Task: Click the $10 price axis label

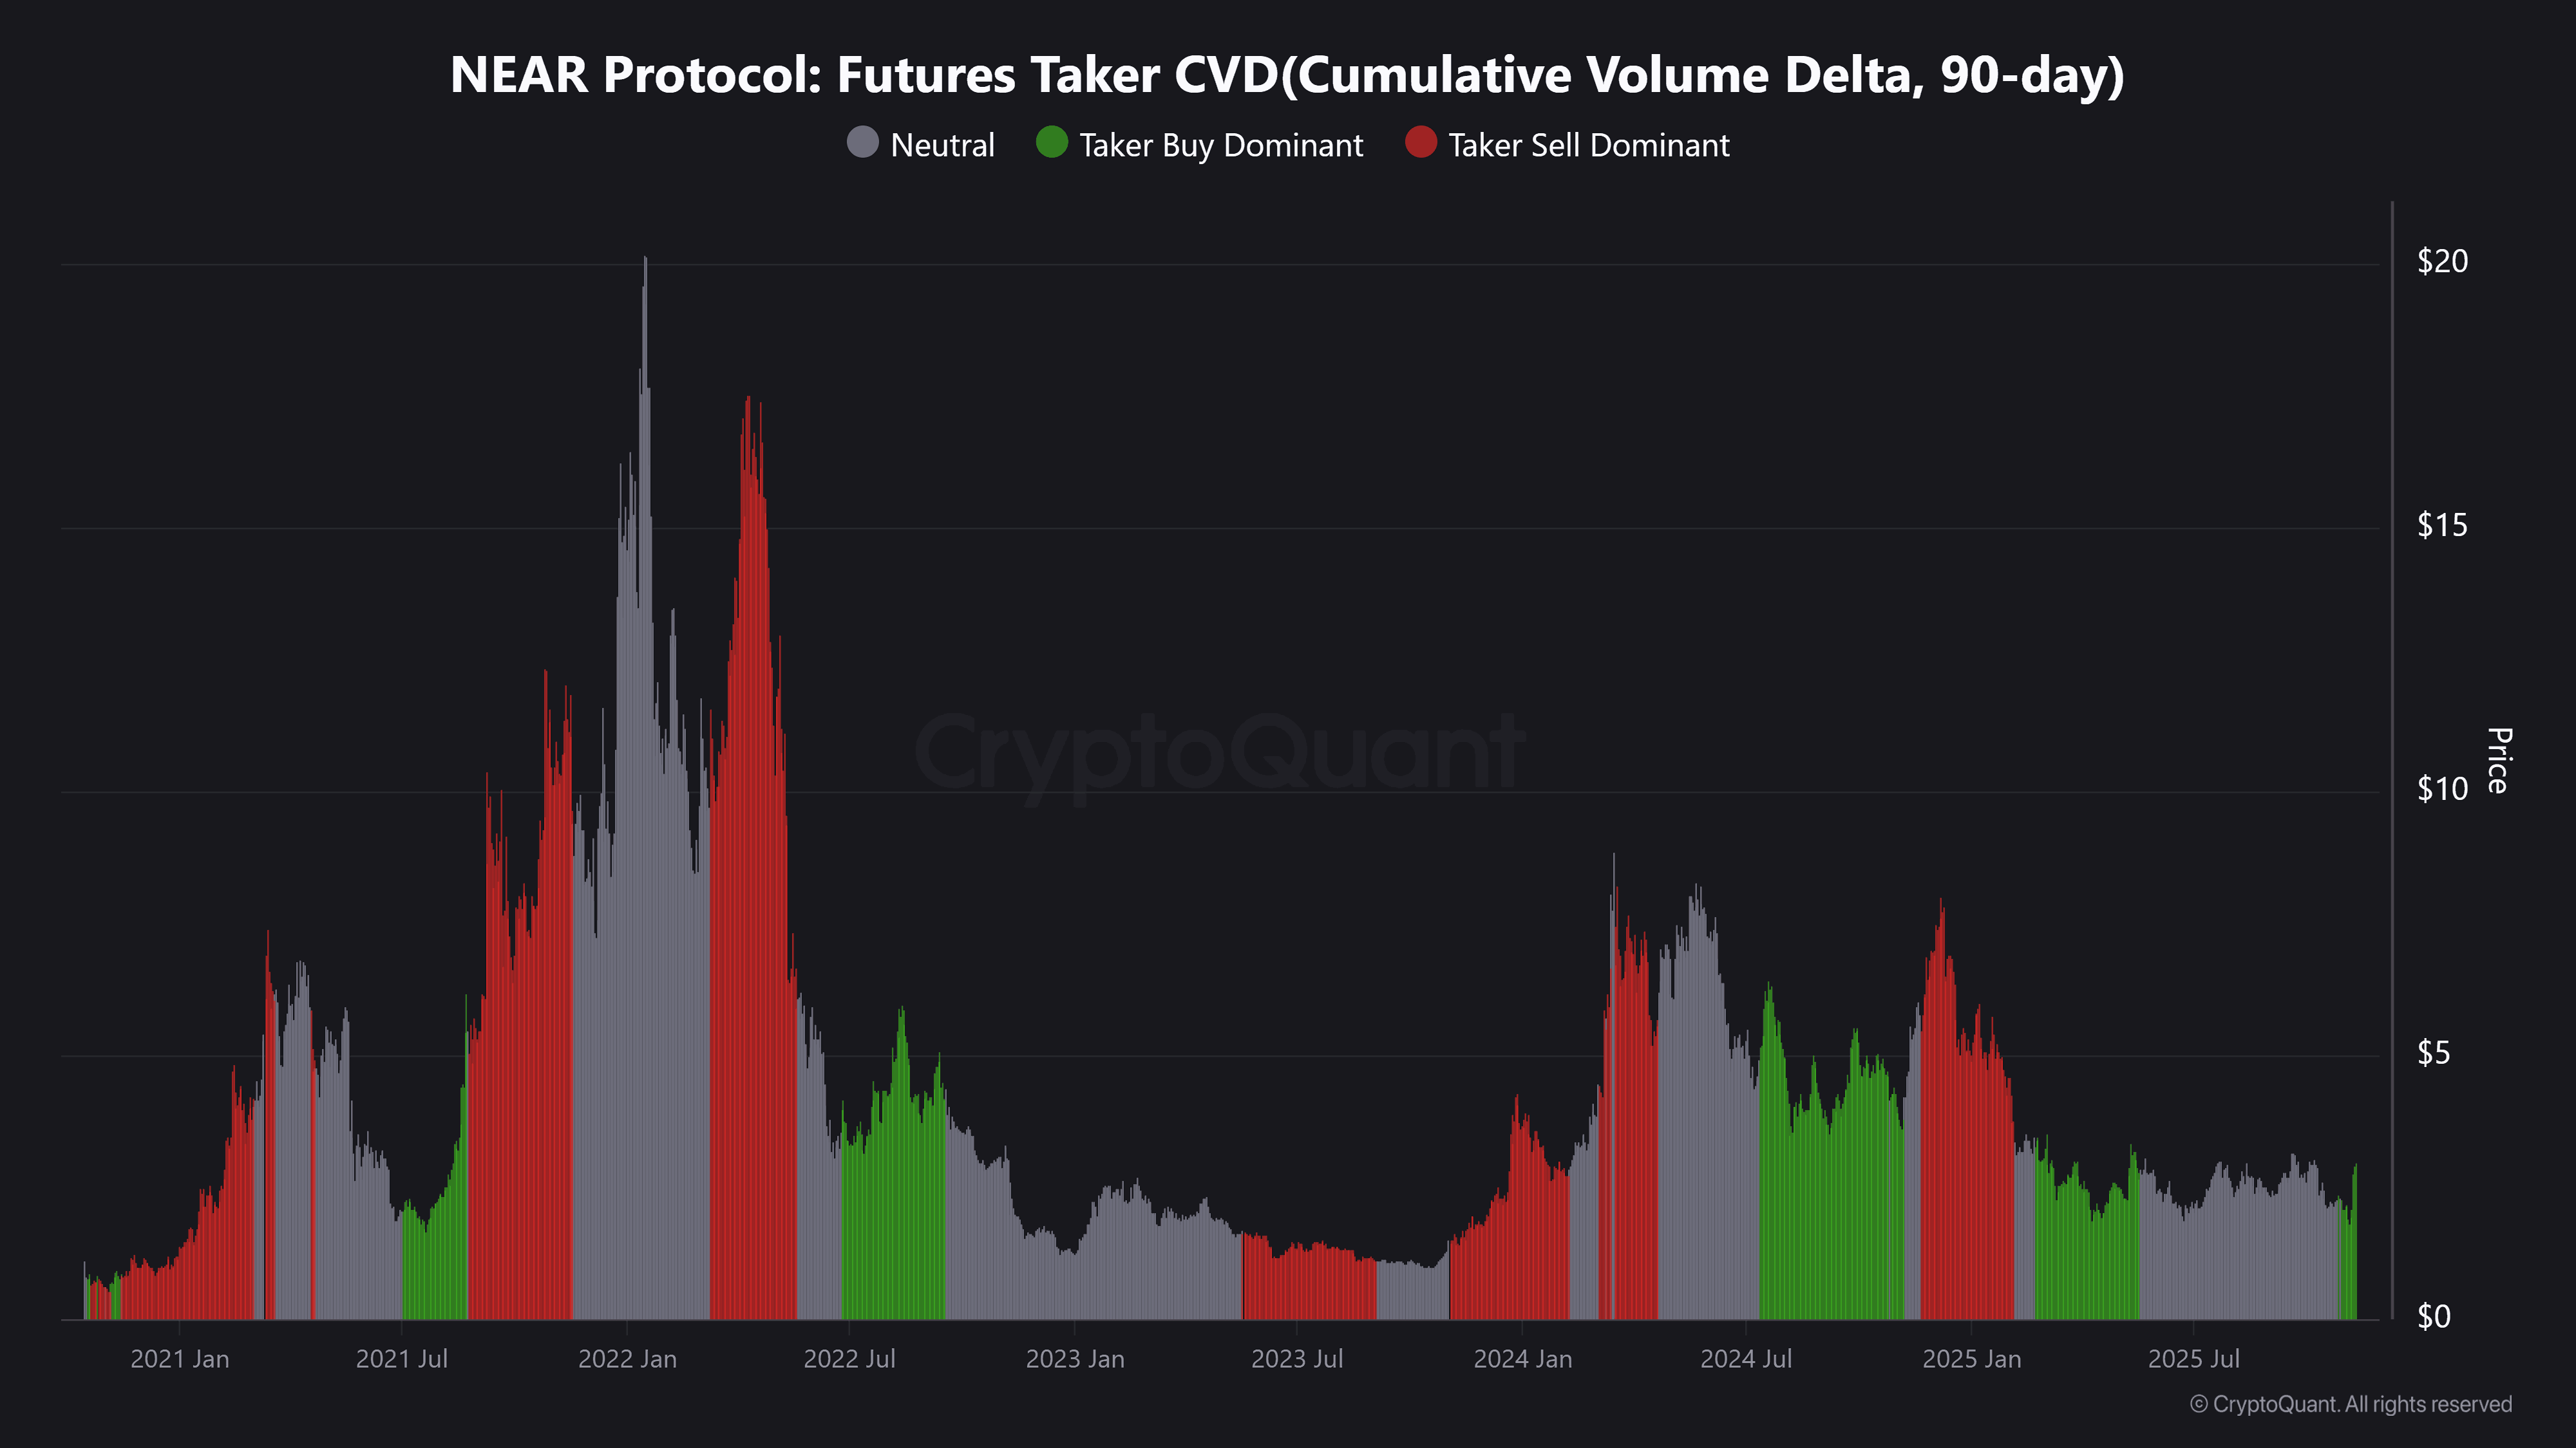Action: (2442, 790)
